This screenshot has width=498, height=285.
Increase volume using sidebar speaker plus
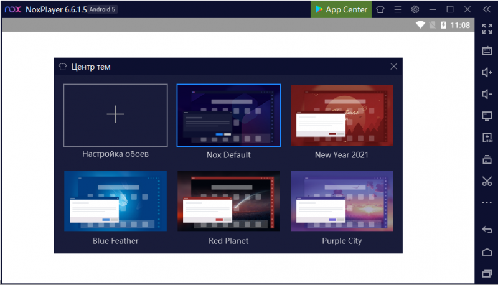[x=487, y=72]
